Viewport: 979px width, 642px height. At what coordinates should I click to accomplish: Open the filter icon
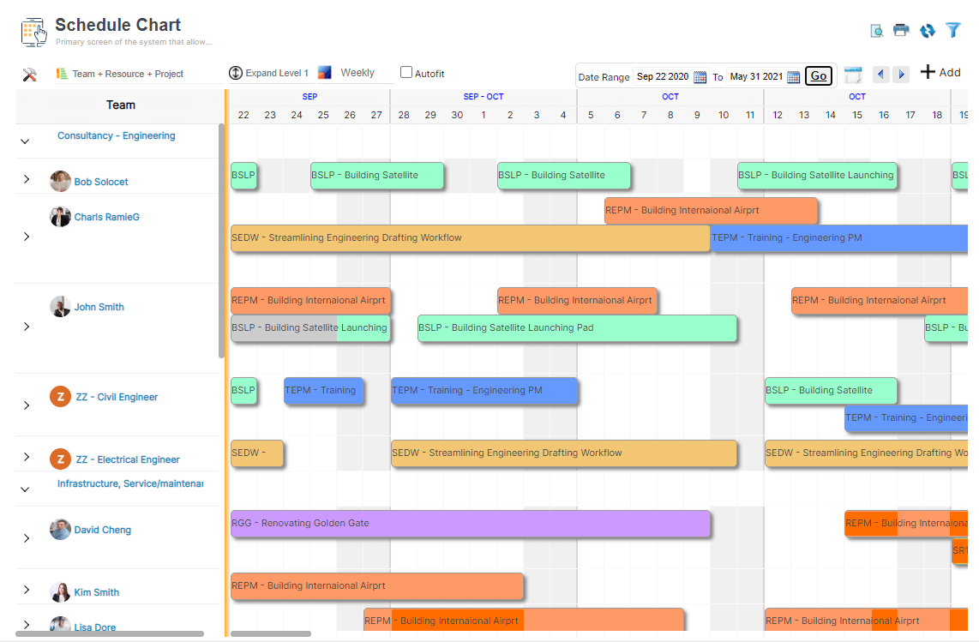pyautogui.click(x=952, y=30)
